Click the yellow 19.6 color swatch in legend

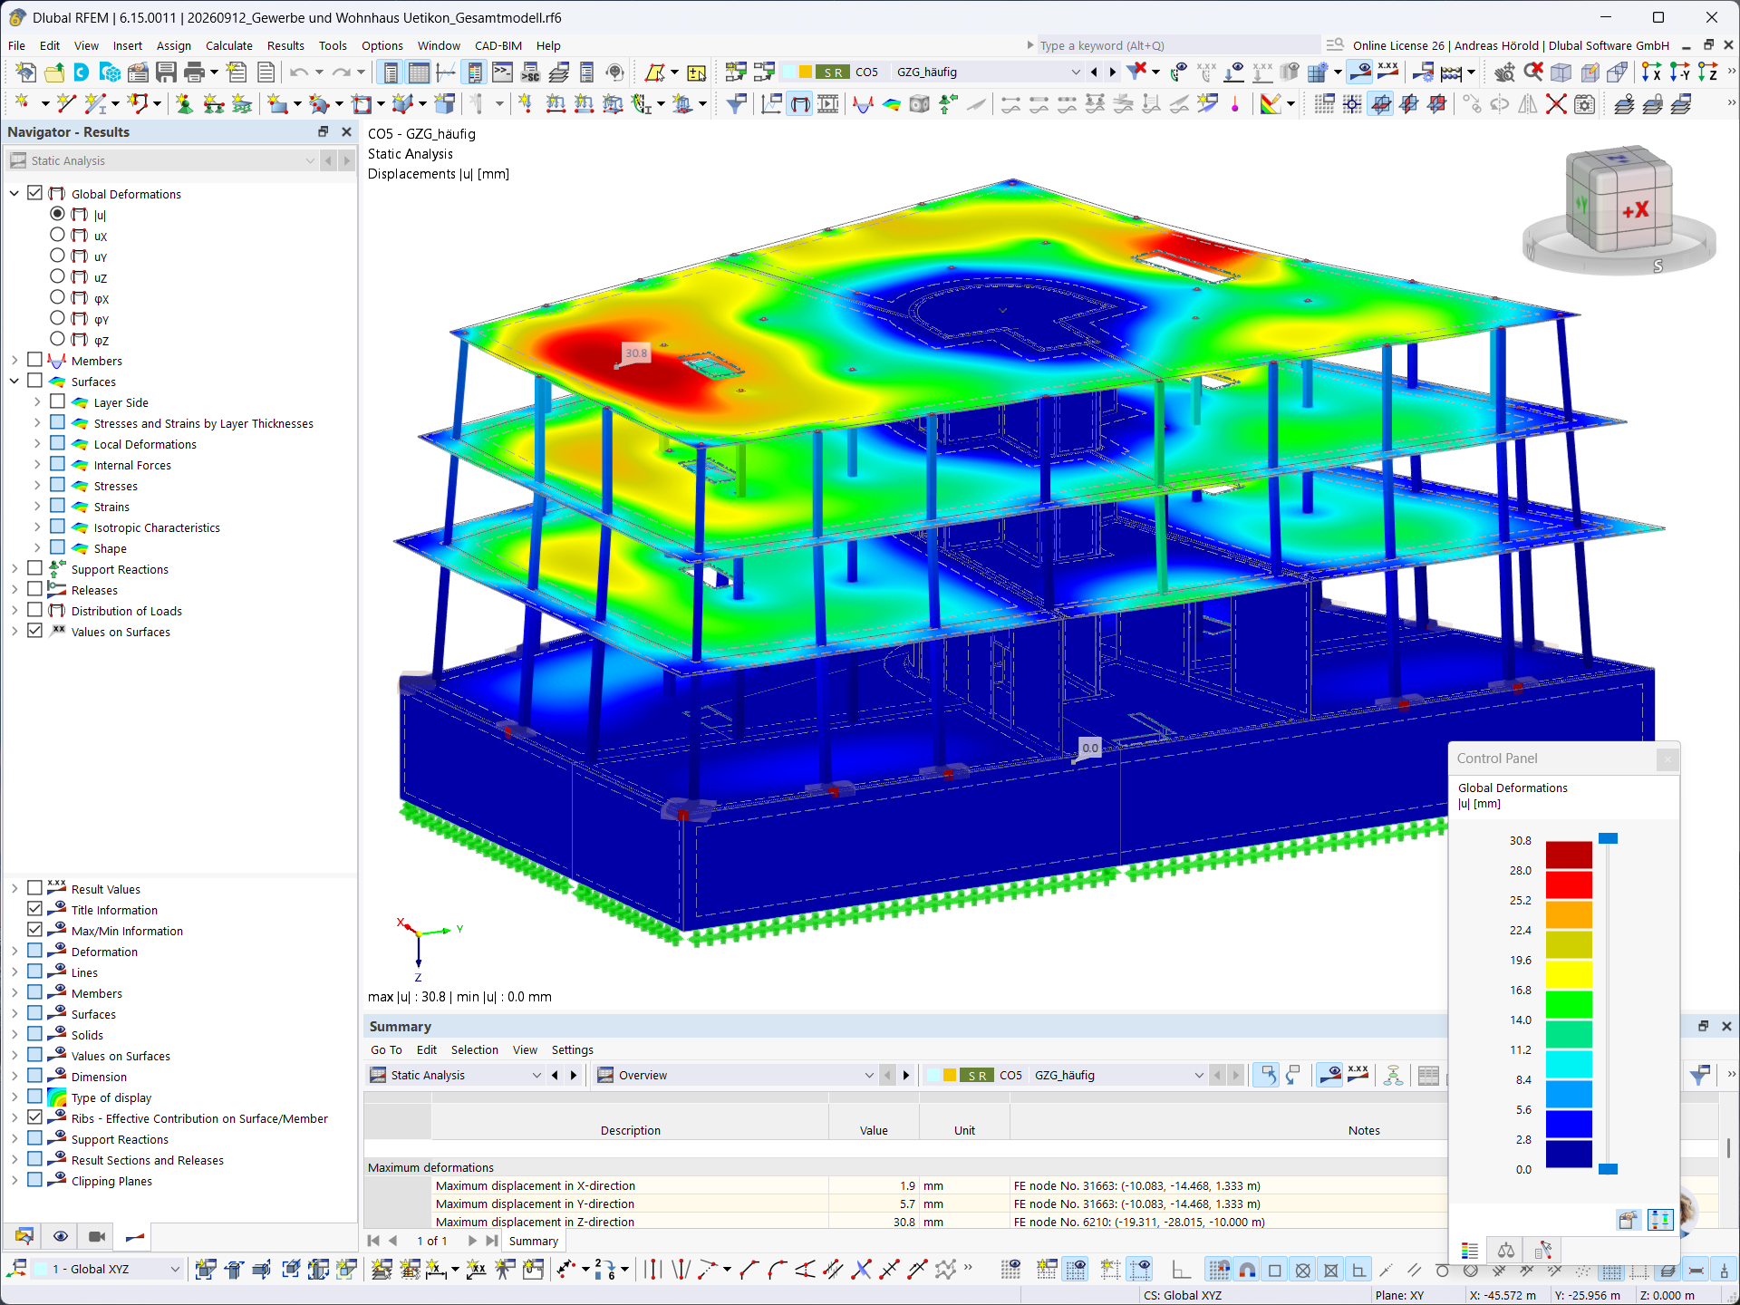point(1569,974)
